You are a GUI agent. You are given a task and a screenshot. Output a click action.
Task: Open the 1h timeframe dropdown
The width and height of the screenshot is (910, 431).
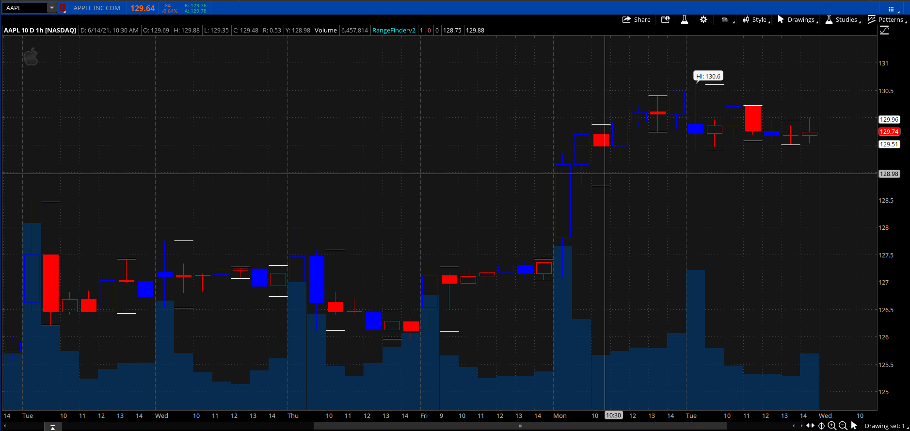[727, 19]
